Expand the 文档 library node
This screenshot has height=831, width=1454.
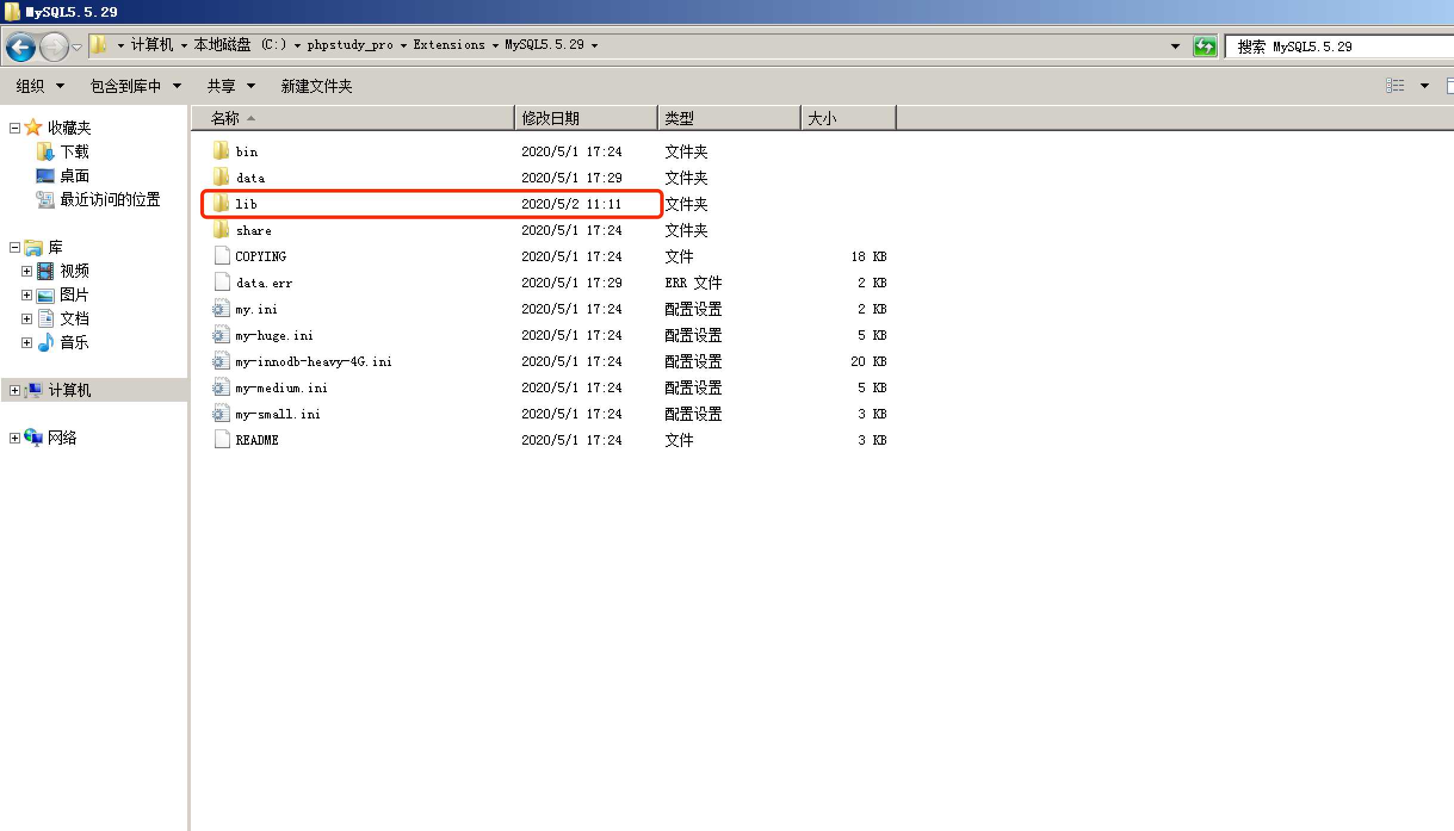(27, 318)
